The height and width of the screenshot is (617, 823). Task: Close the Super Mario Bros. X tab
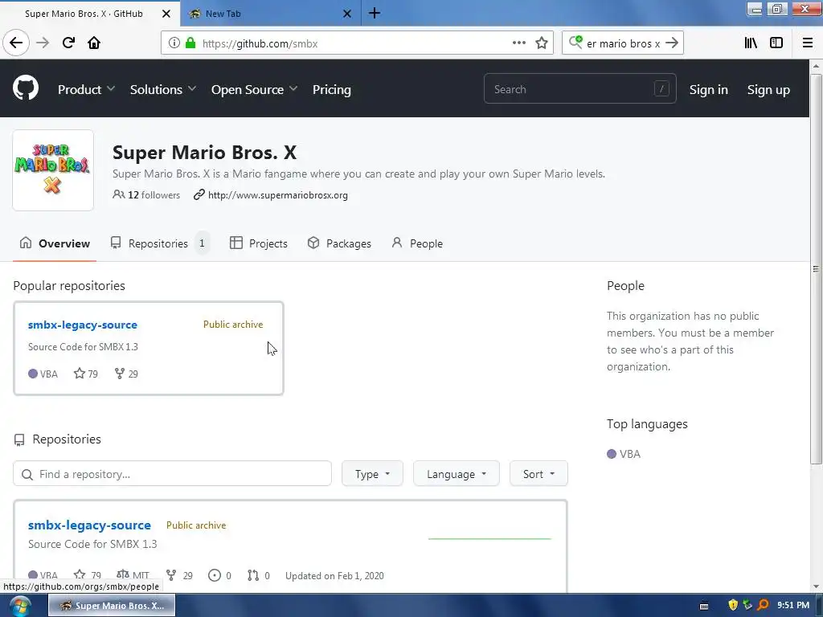[x=166, y=14]
